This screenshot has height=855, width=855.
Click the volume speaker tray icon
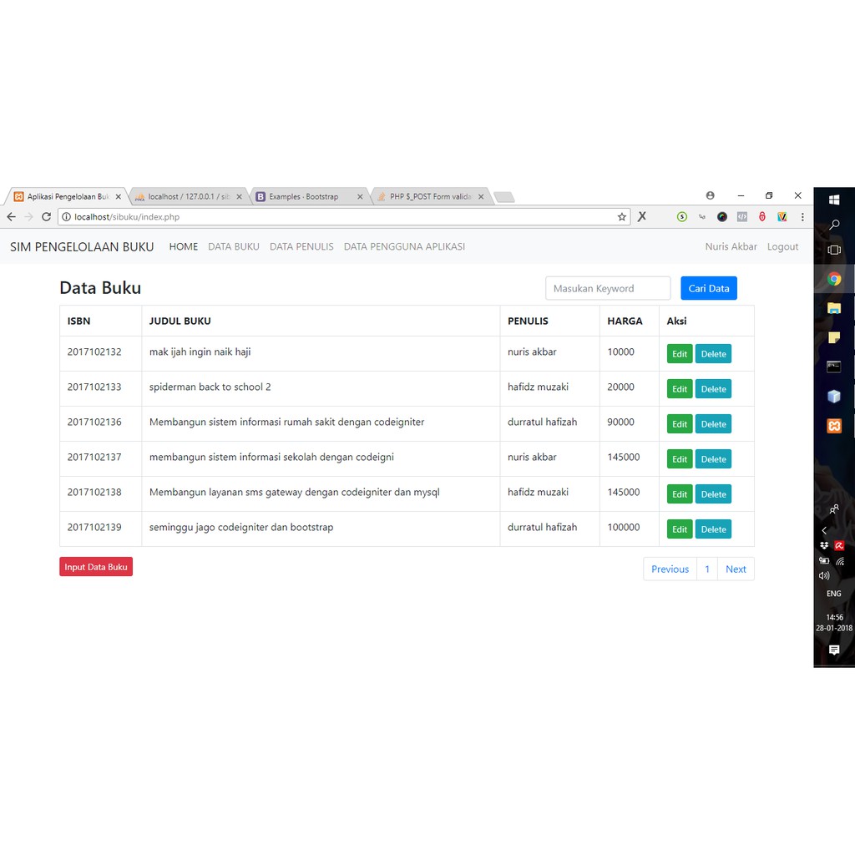824,575
